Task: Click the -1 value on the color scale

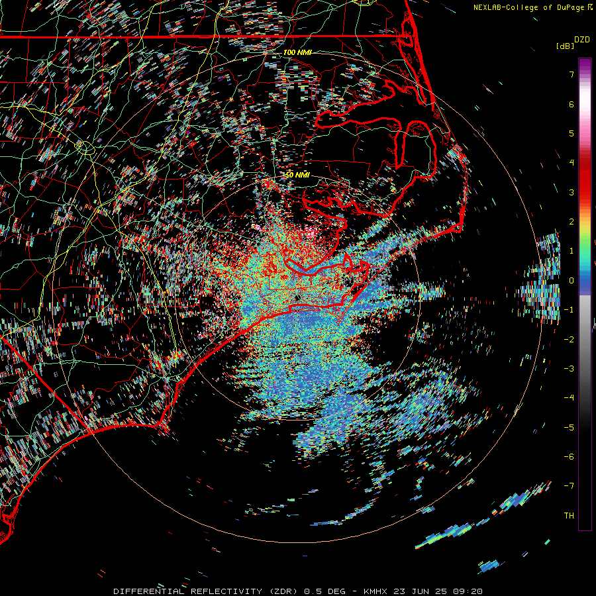Action: point(569,310)
